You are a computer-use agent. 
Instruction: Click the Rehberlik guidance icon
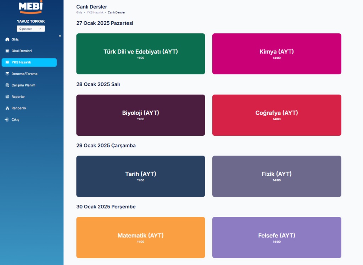pos(7,108)
